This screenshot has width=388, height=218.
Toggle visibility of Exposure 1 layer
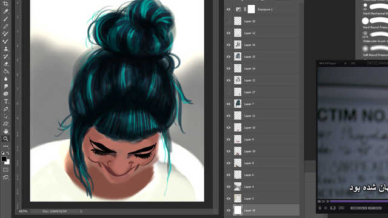click(x=229, y=10)
